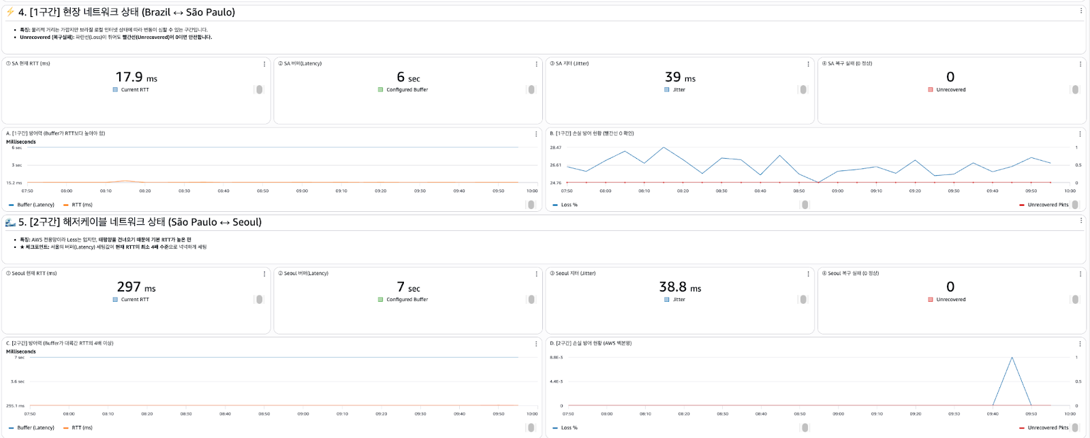This screenshot has width=1090, height=438.
Task: Open the SA 현재 RTT widget actions menu
Action: [264, 64]
